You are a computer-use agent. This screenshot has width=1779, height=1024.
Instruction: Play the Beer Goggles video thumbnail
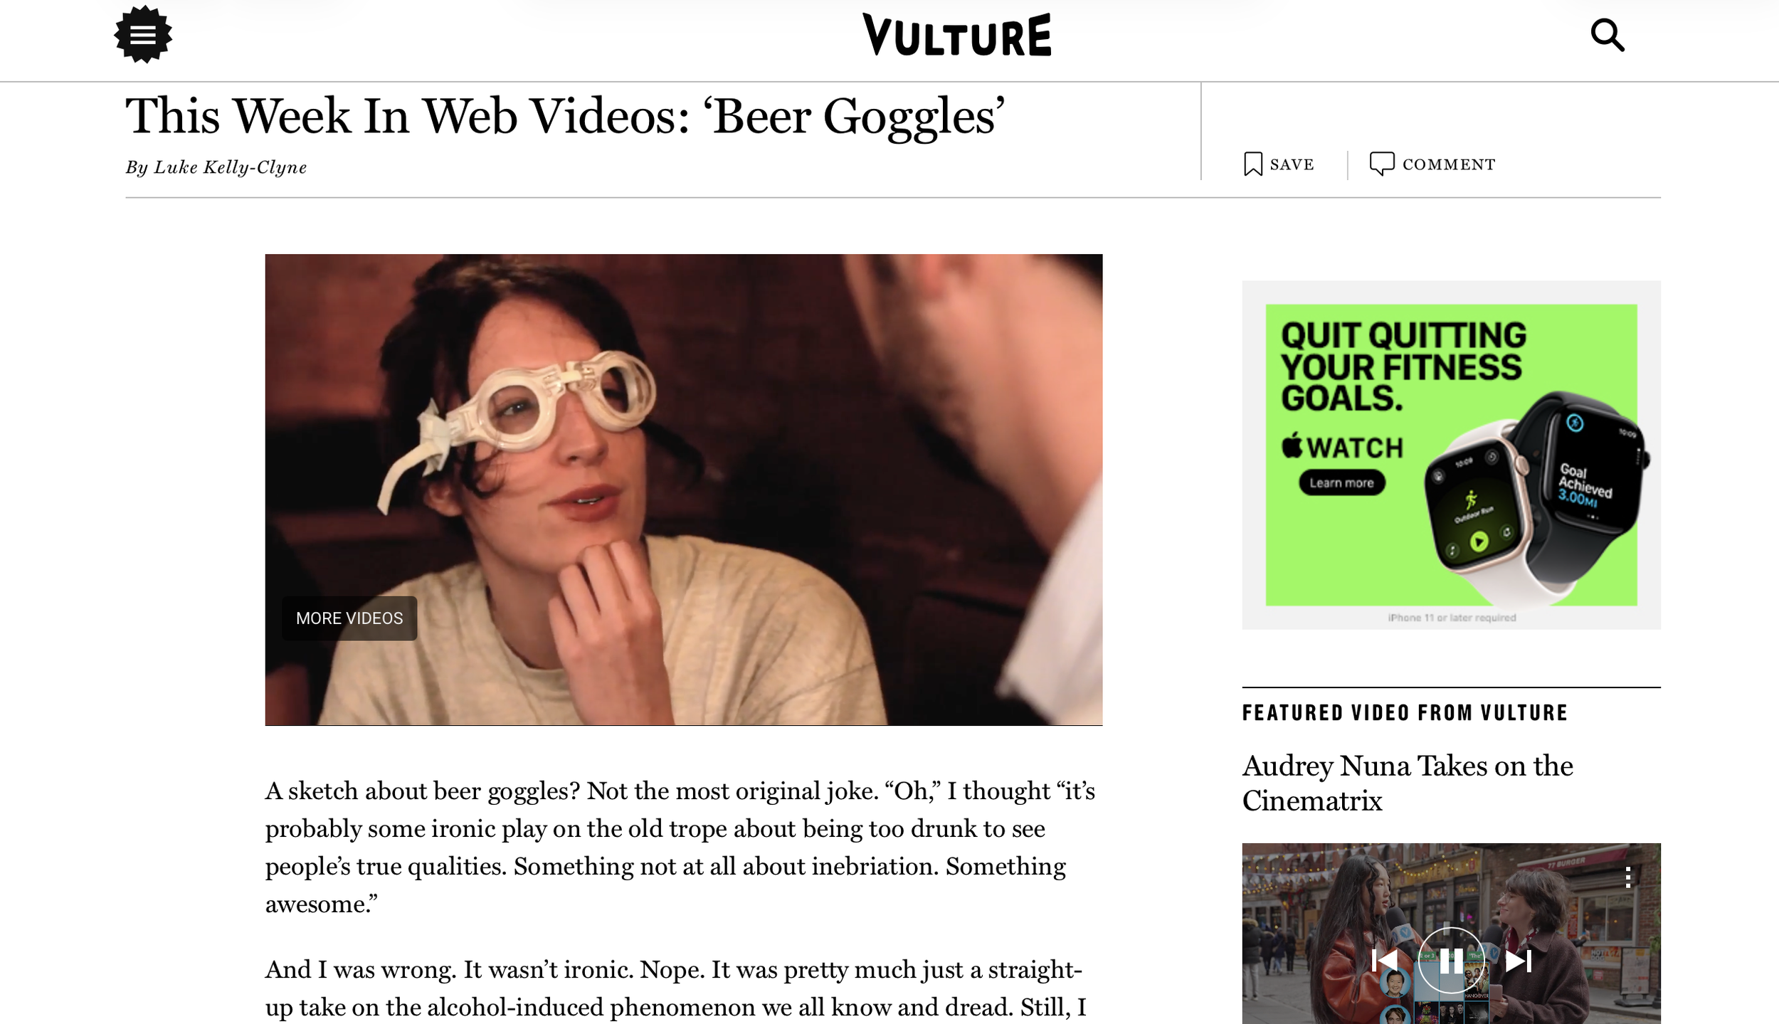point(684,490)
